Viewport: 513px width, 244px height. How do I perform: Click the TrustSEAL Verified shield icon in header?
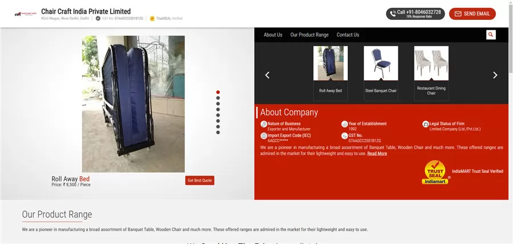click(152, 19)
